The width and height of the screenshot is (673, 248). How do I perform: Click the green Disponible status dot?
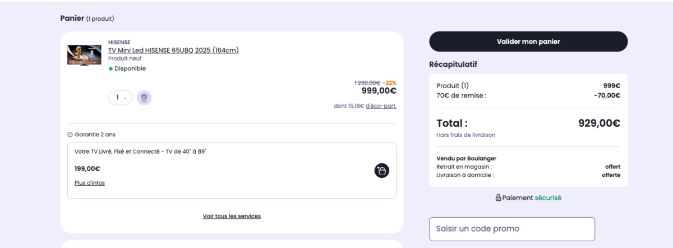point(110,68)
